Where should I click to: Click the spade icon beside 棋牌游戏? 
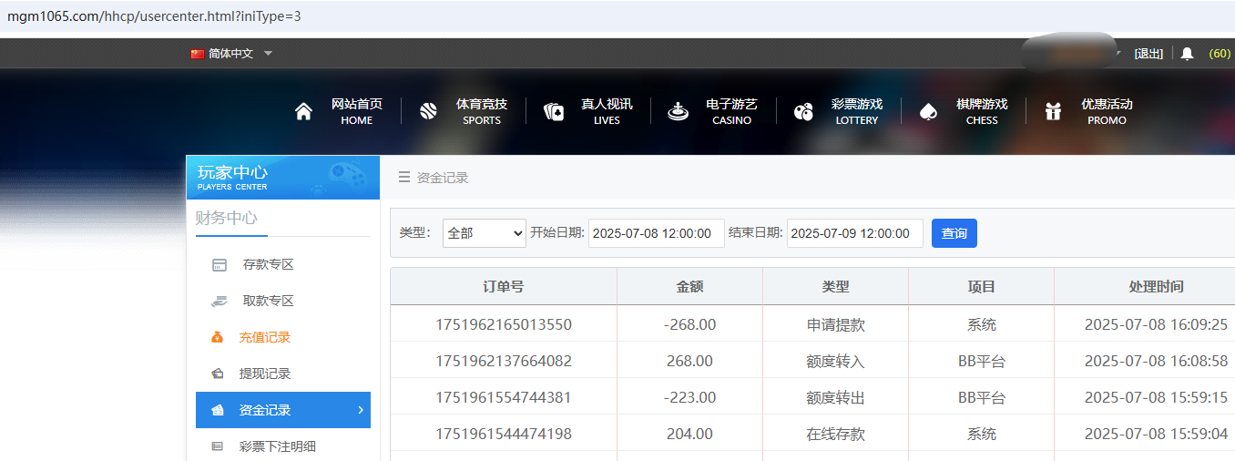click(x=928, y=112)
